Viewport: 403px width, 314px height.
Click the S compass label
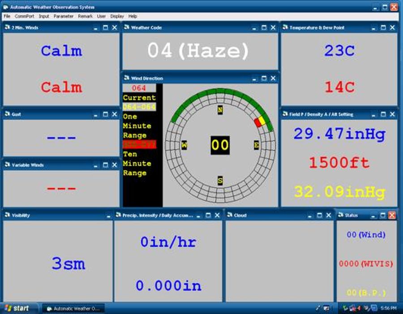coord(220,181)
